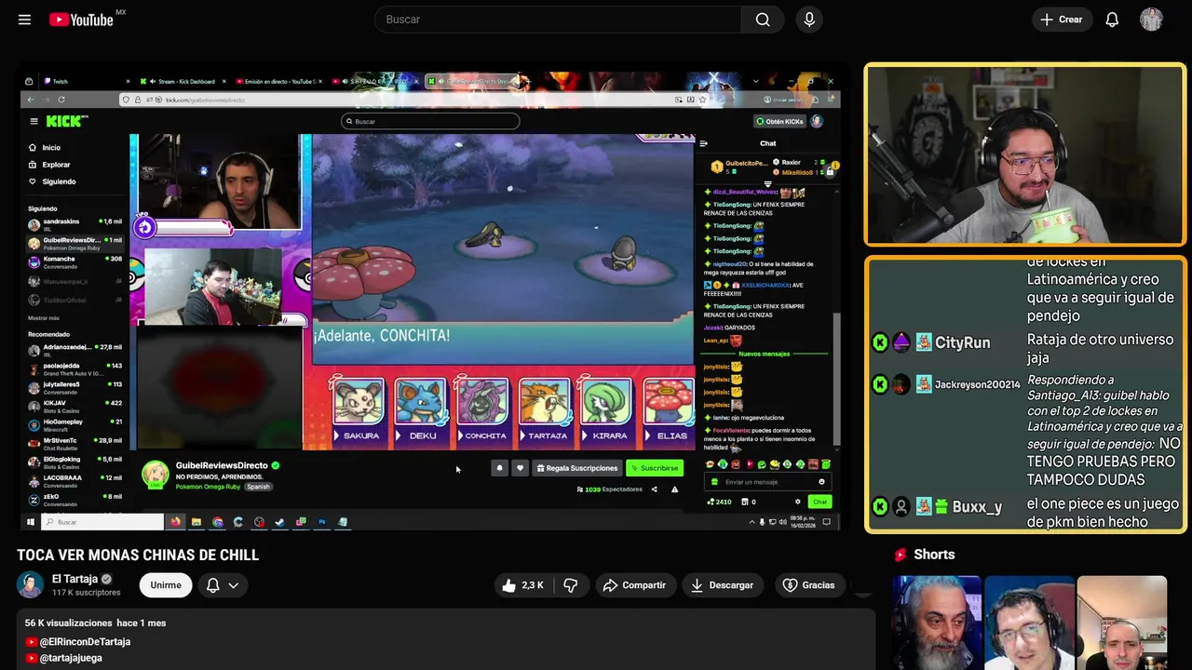Click the Obtén KICKs button

pos(779,121)
